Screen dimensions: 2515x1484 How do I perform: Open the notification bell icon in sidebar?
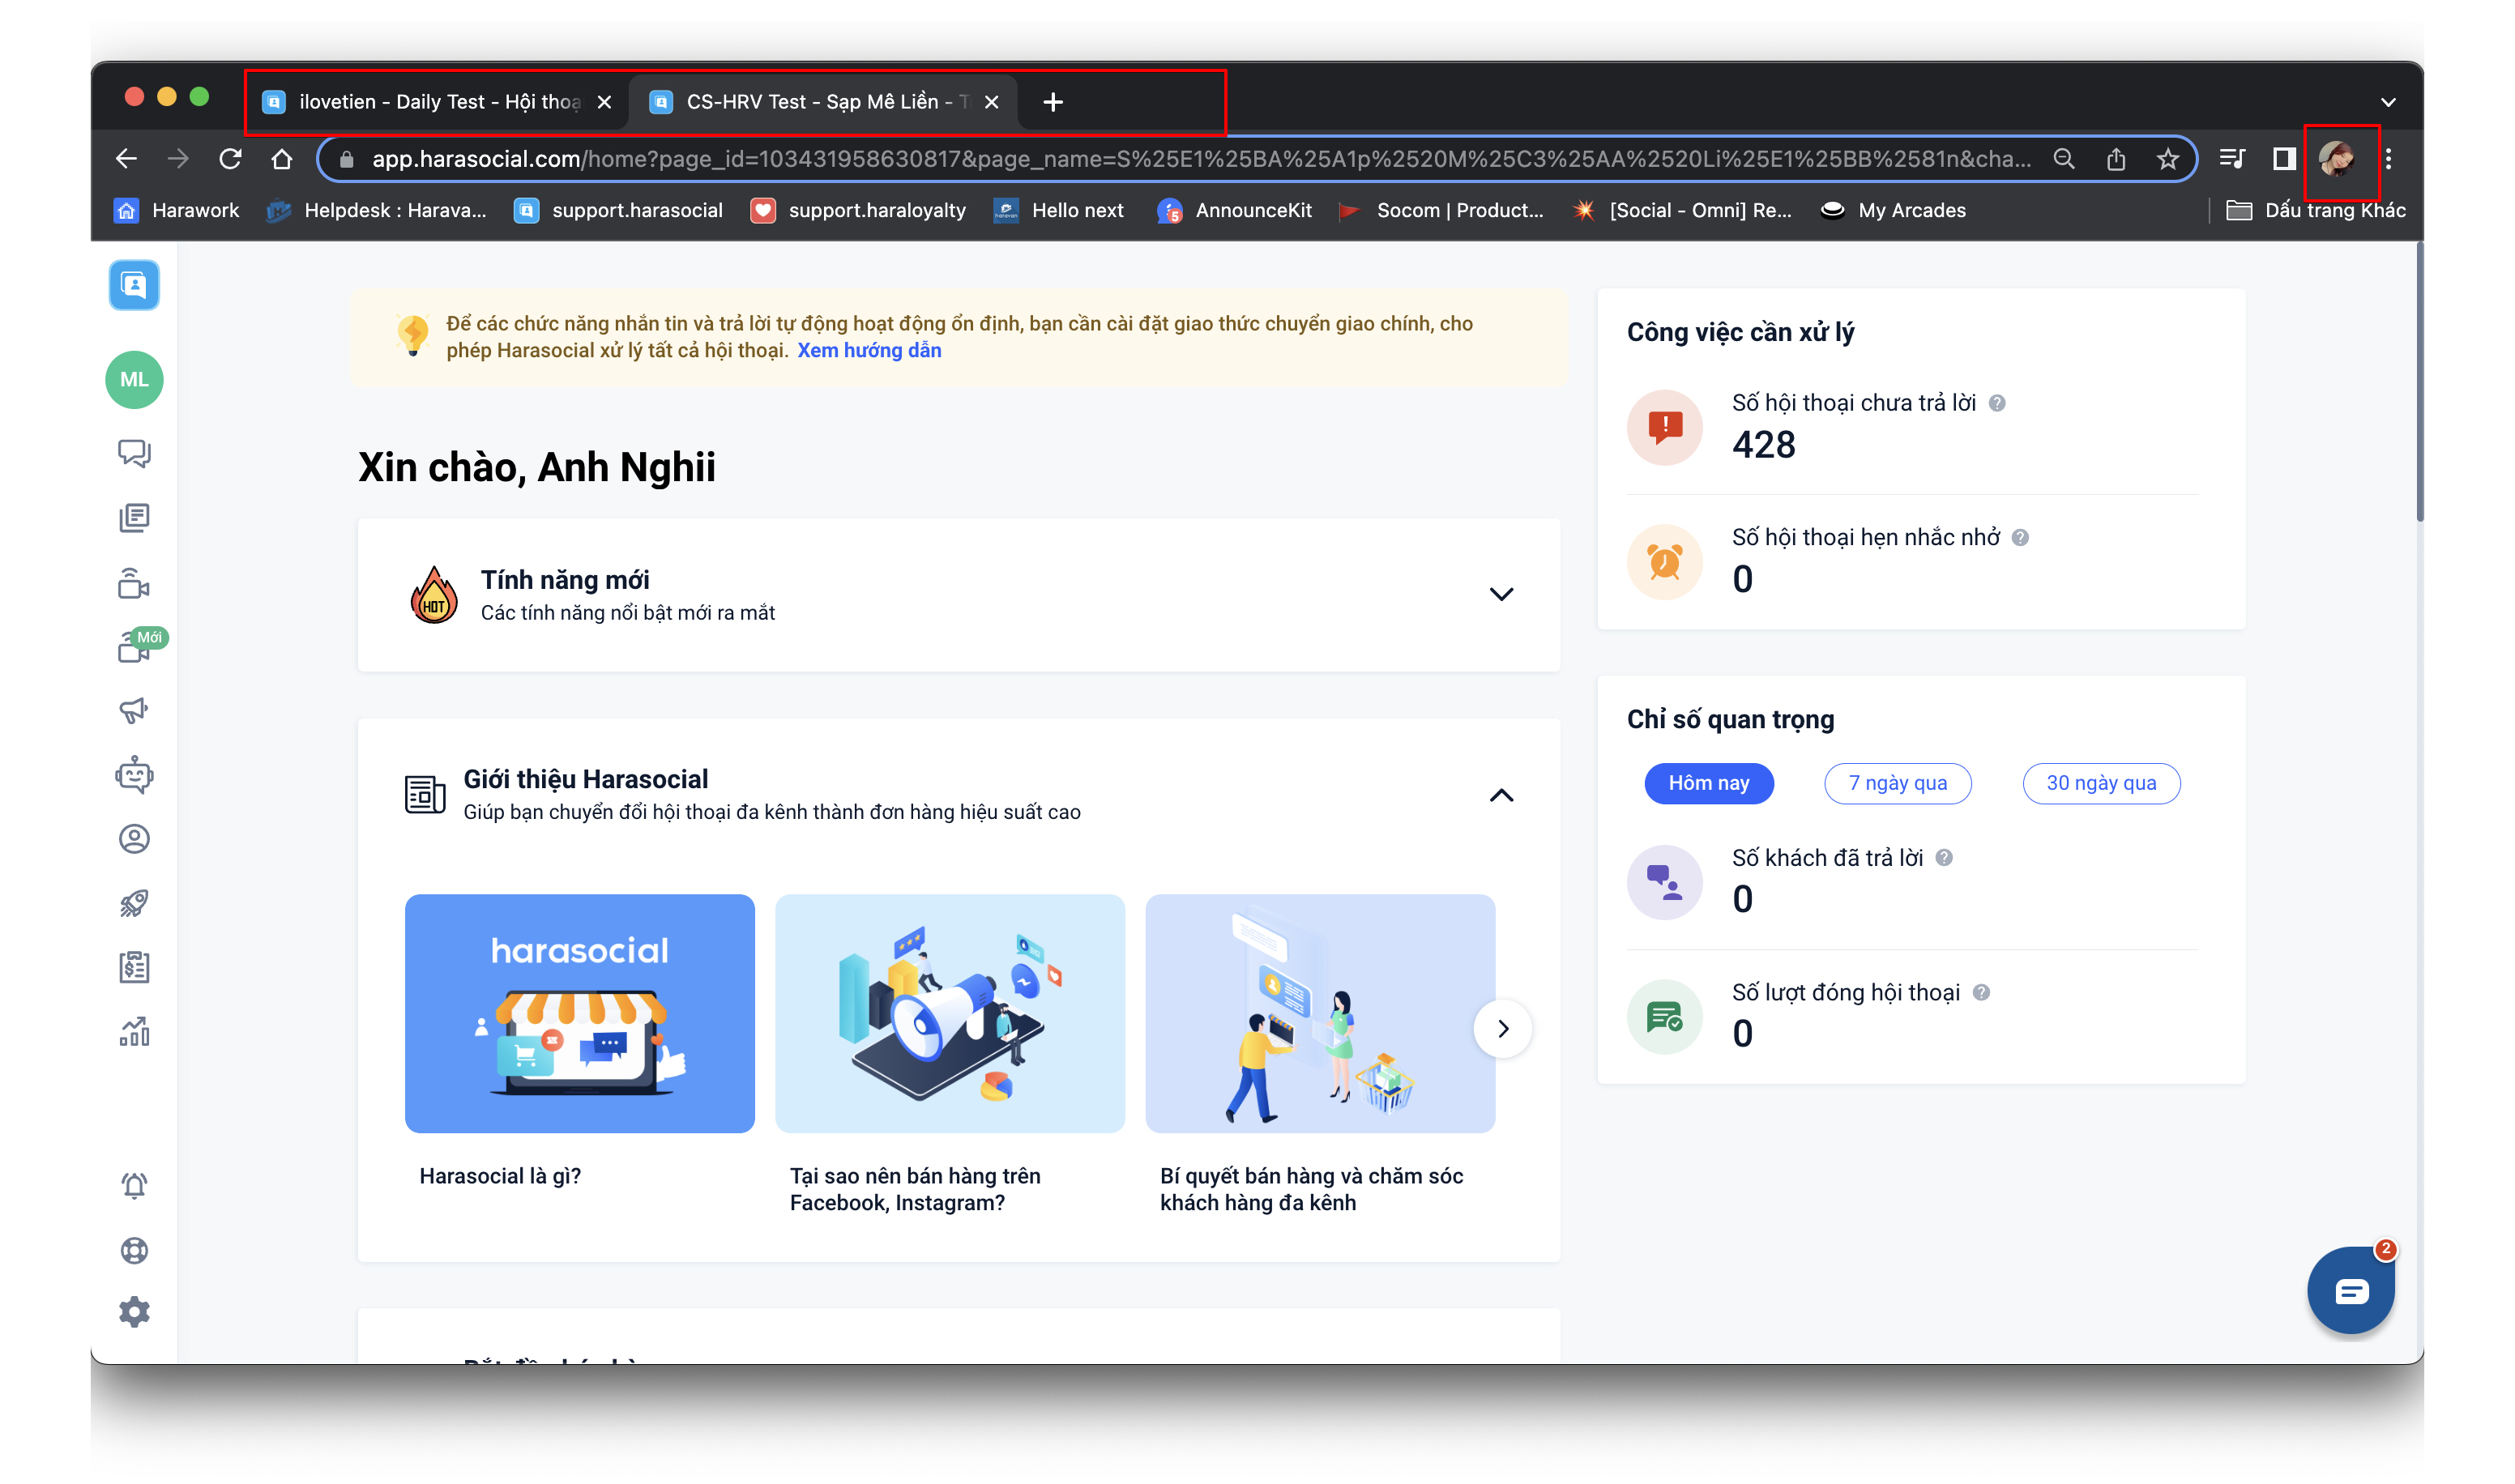[134, 1186]
